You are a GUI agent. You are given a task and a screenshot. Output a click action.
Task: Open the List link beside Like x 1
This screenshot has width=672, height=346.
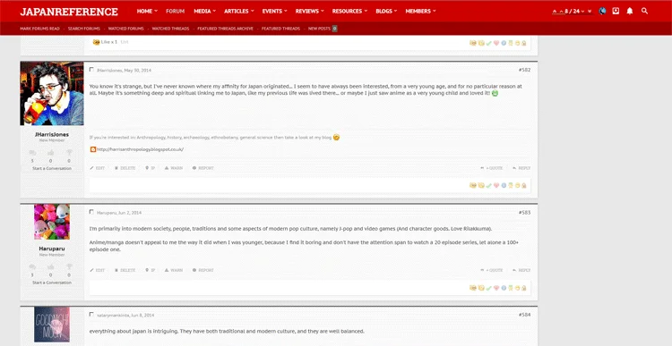(125, 42)
